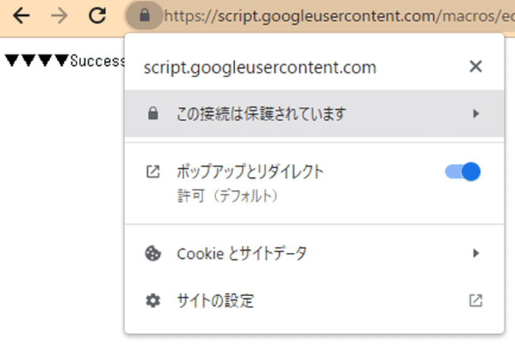Click the padlock icon in address bar

click(145, 15)
